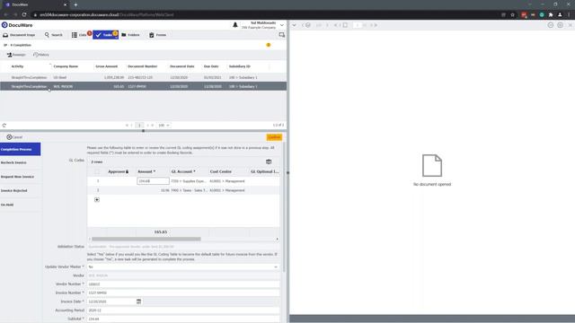Viewport: 575px width, 323px height.
Task: Sort tasks by Company Name column
Action: point(66,66)
